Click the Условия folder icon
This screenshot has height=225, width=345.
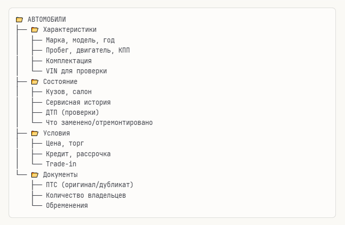point(35,133)
